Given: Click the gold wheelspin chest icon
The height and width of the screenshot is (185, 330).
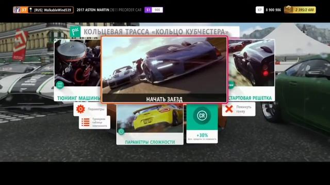Looking at the screenshot, I should coord(289,10).
